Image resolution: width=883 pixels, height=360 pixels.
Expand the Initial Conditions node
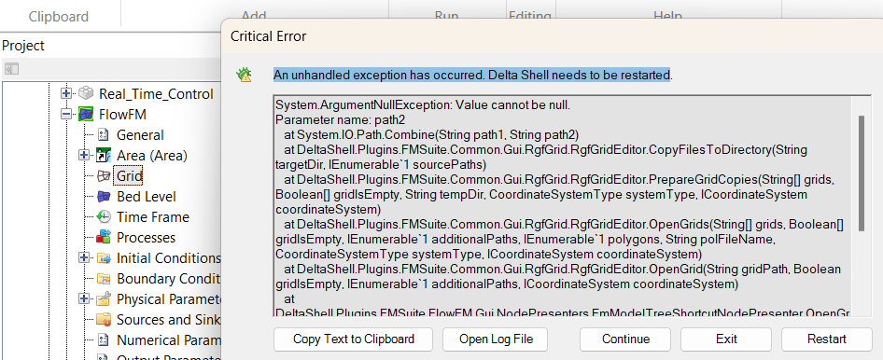[x=84, y=257]
